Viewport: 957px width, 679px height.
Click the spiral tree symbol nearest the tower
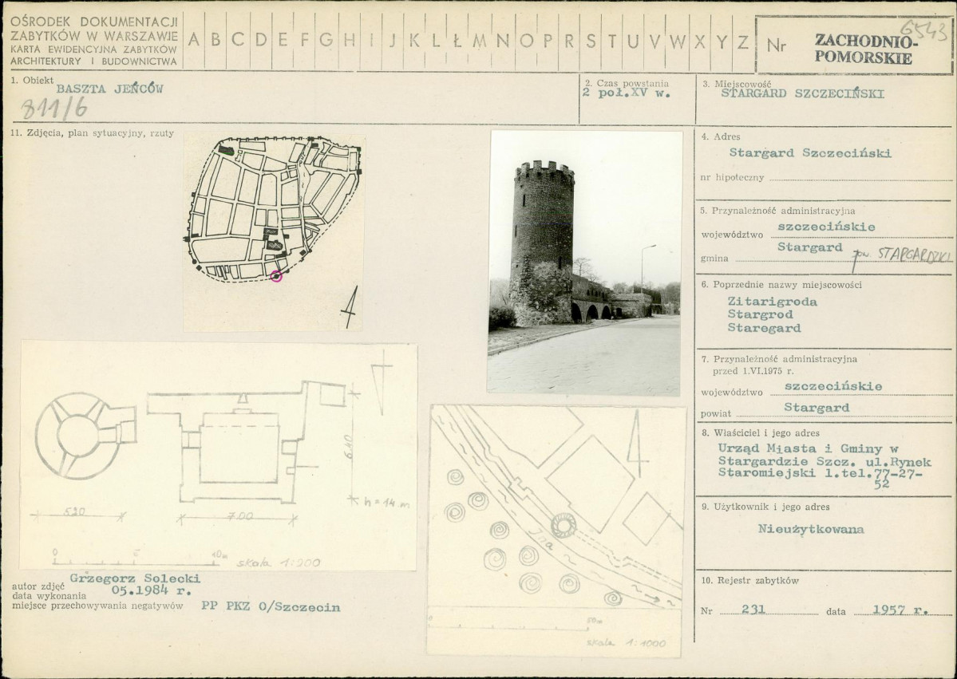tap(528, 555)
